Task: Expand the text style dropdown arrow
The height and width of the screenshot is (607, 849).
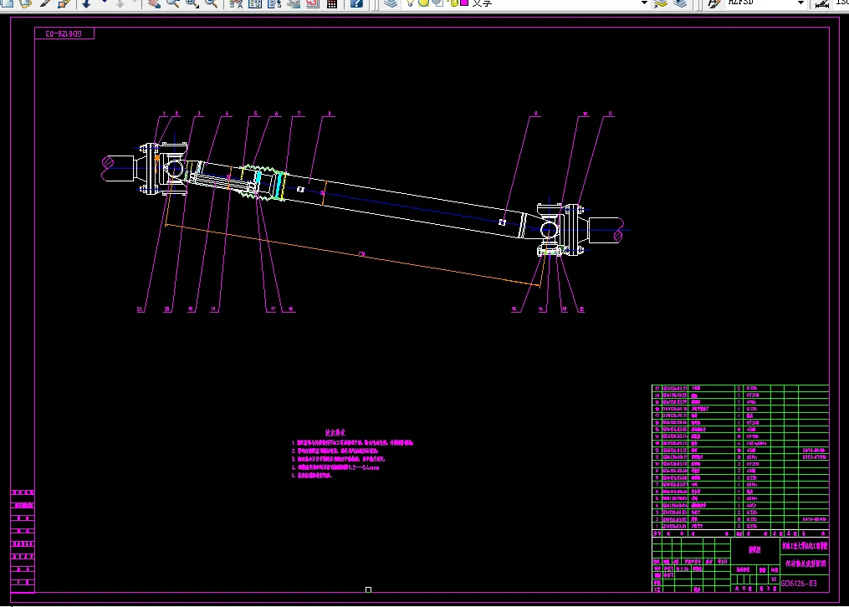Action: 800,3
